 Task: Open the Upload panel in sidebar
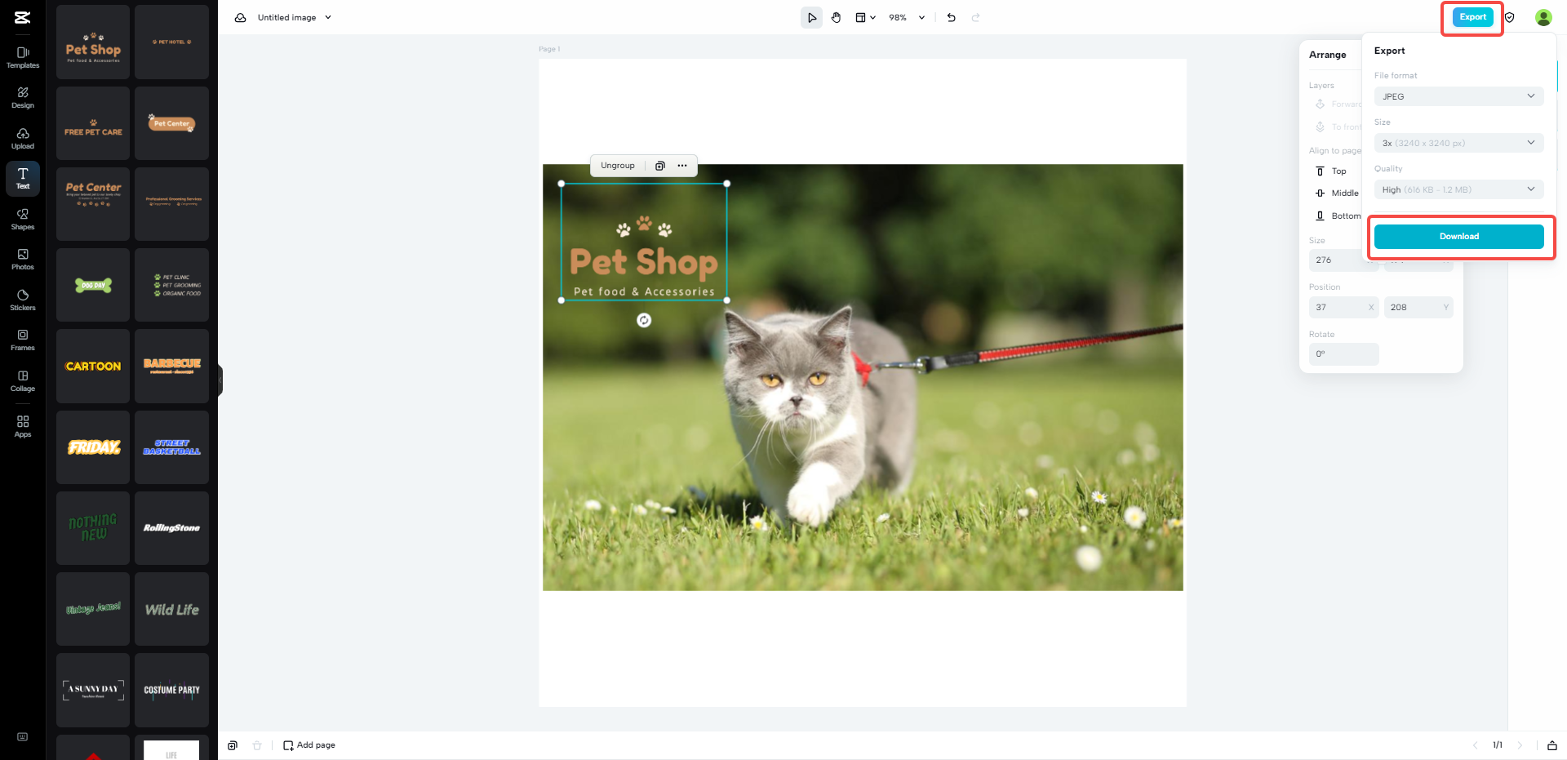[23, 139]
